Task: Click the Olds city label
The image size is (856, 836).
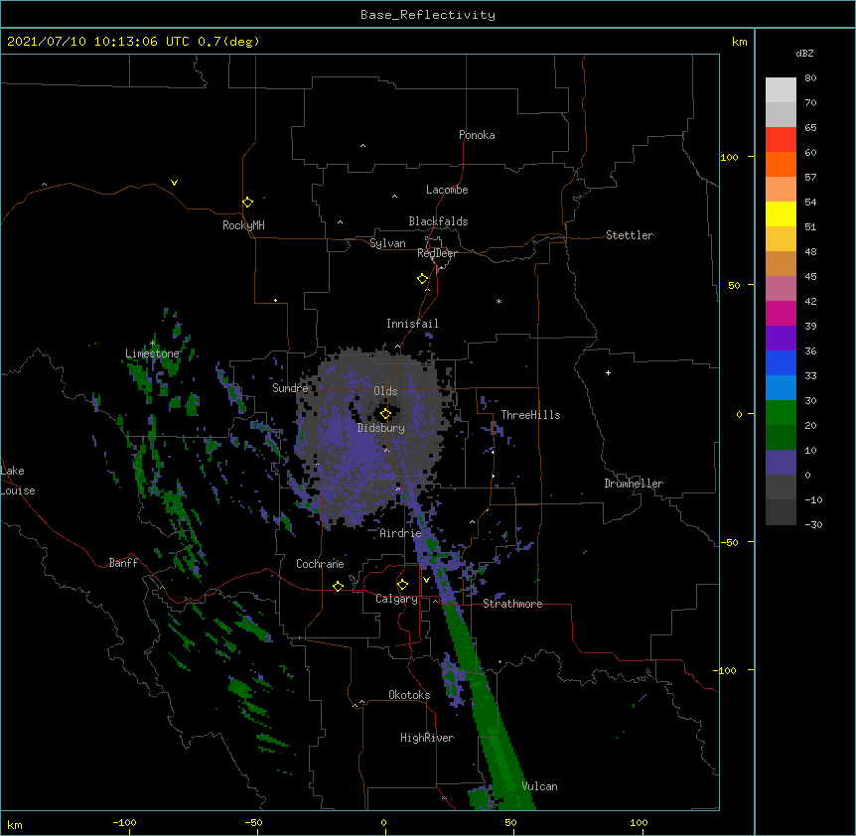Action: [385, 391]
